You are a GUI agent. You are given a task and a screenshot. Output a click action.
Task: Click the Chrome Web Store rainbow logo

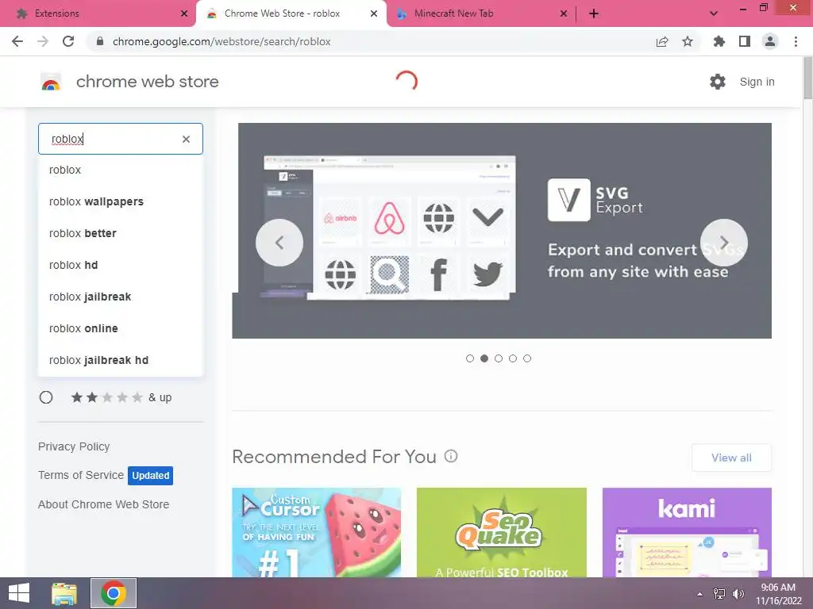click(51, 82)
